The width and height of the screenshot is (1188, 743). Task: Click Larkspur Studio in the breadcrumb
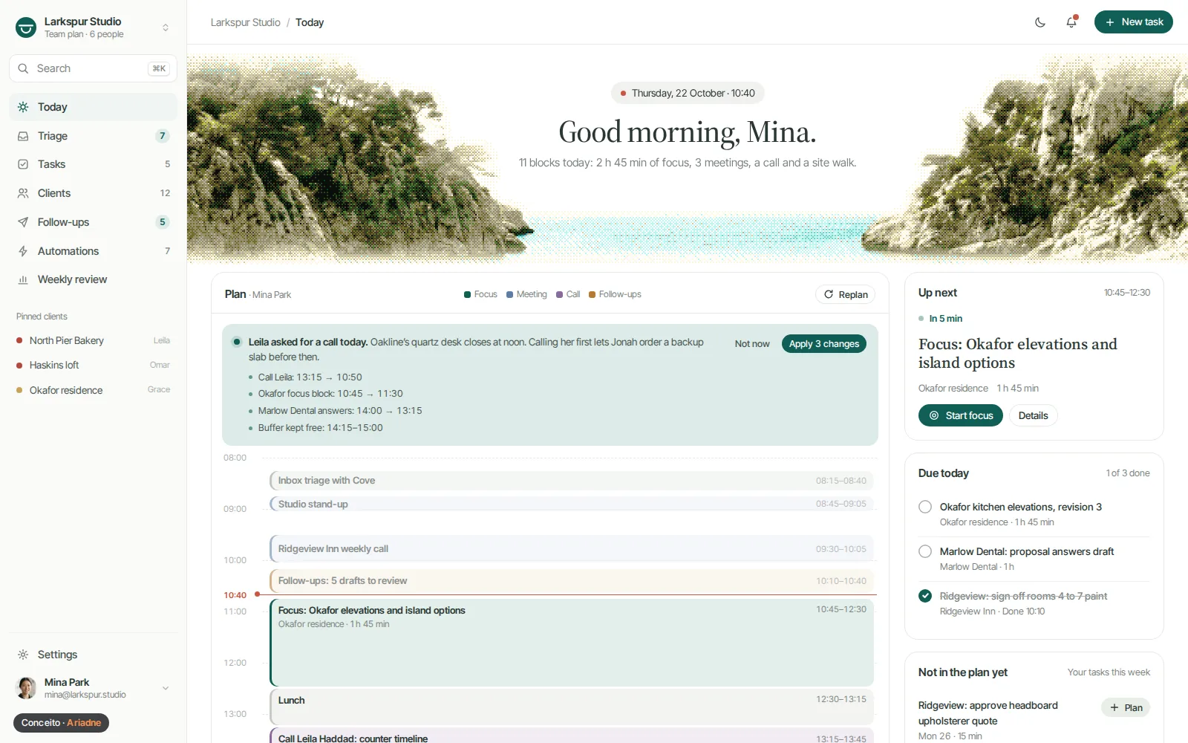point(245,22)
